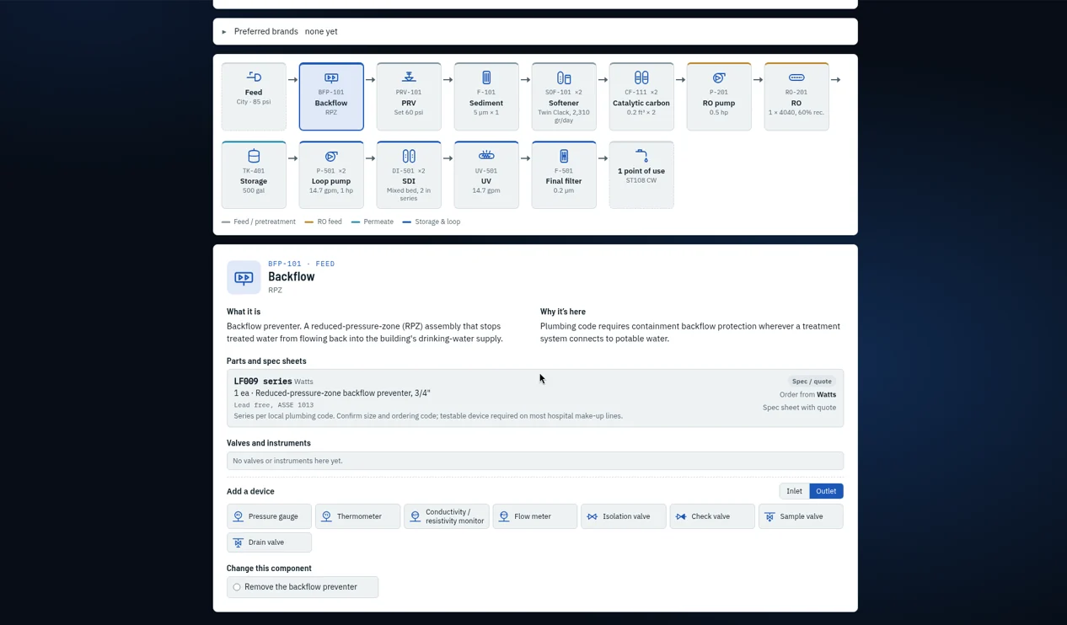Select the Feed component icon
The height and width of the screenshot is (625, 1067).
(254, 77)
